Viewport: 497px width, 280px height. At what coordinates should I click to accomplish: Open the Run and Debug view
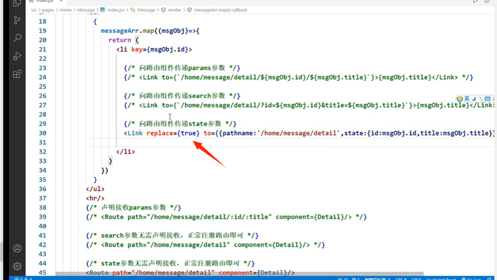(x=17, y=56)
